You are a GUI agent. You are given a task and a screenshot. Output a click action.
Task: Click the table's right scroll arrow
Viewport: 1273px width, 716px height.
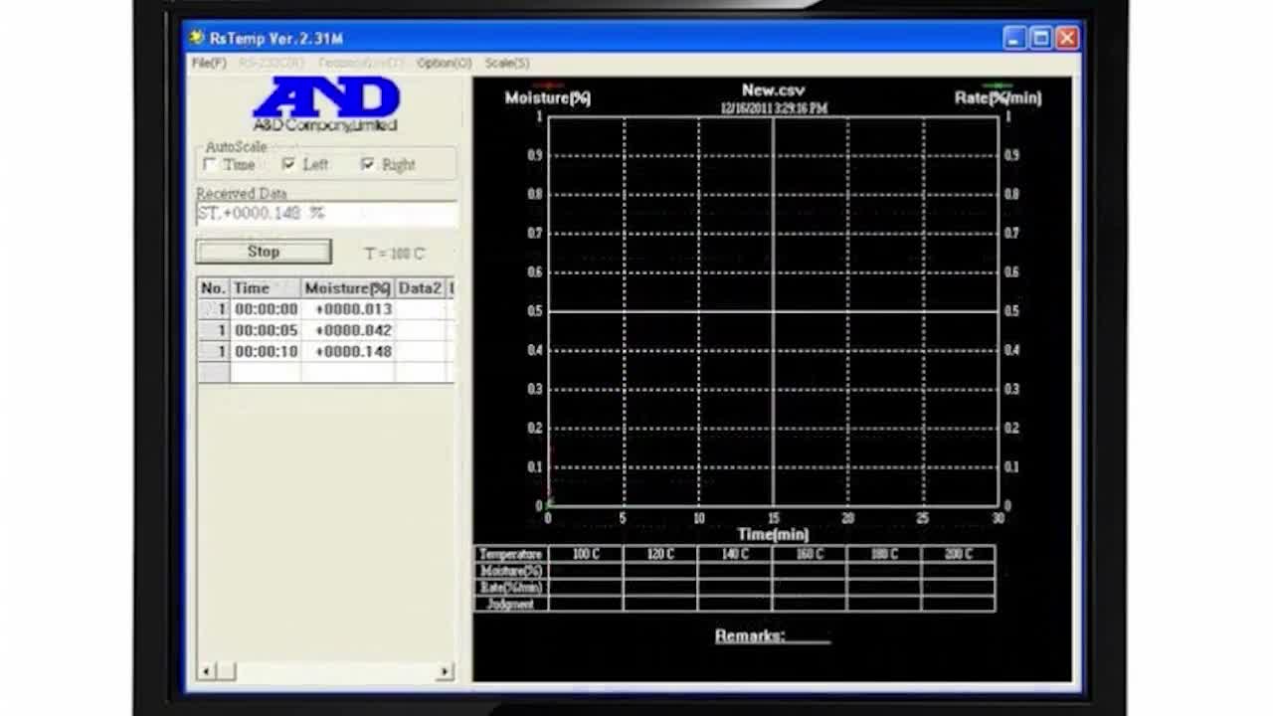click(x=445, y=672)
